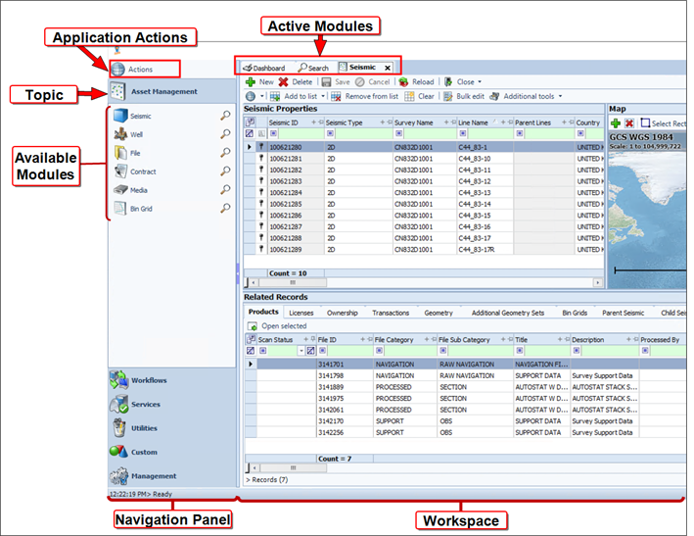Click the Cancel circle icon
This screenshot has width=694, height=536.
pyautogui.click(x=360, y=82)
